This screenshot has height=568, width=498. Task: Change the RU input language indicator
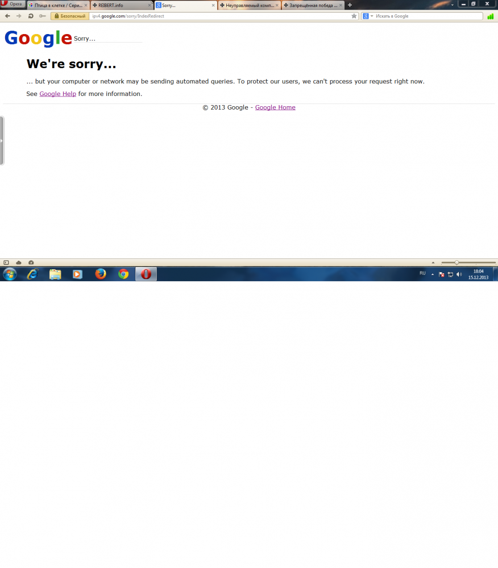[422, 274]
